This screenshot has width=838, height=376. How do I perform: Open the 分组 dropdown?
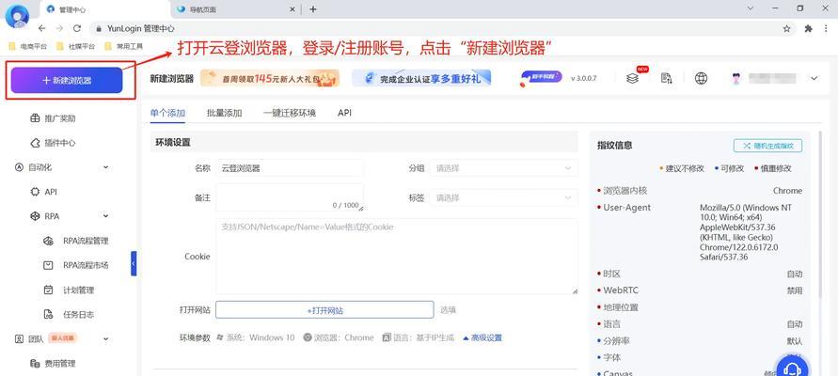click(503, 168)
